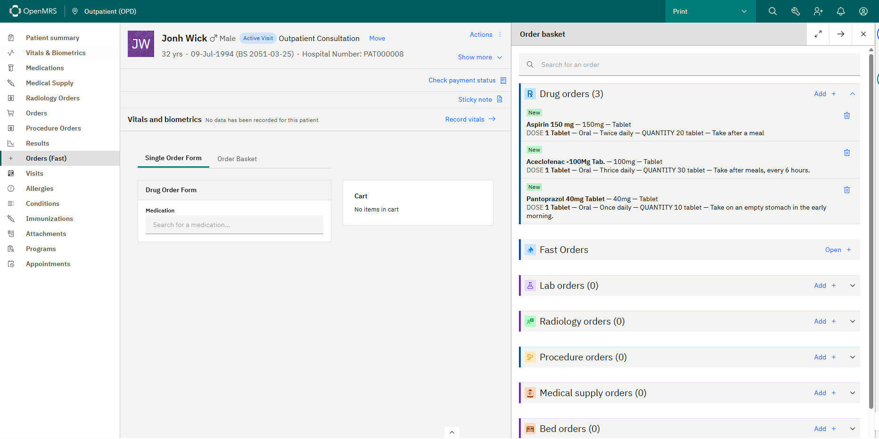This screenshot has width=879, height=439.
Task: Click the order basket vertical scrollbar
Action: [871, 231]
